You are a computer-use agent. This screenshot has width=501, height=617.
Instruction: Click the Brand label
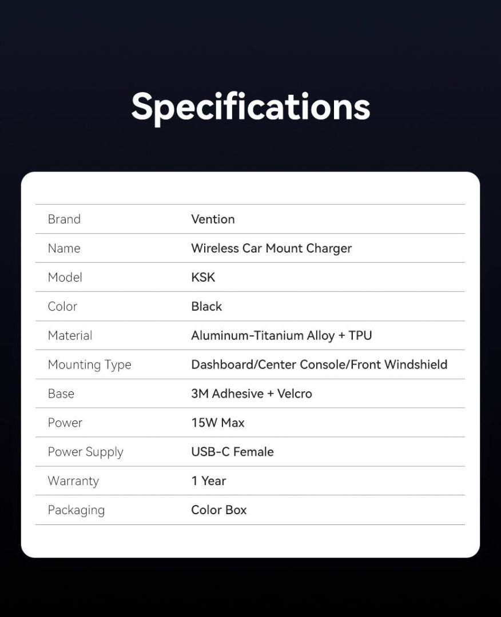pos(64,219)
